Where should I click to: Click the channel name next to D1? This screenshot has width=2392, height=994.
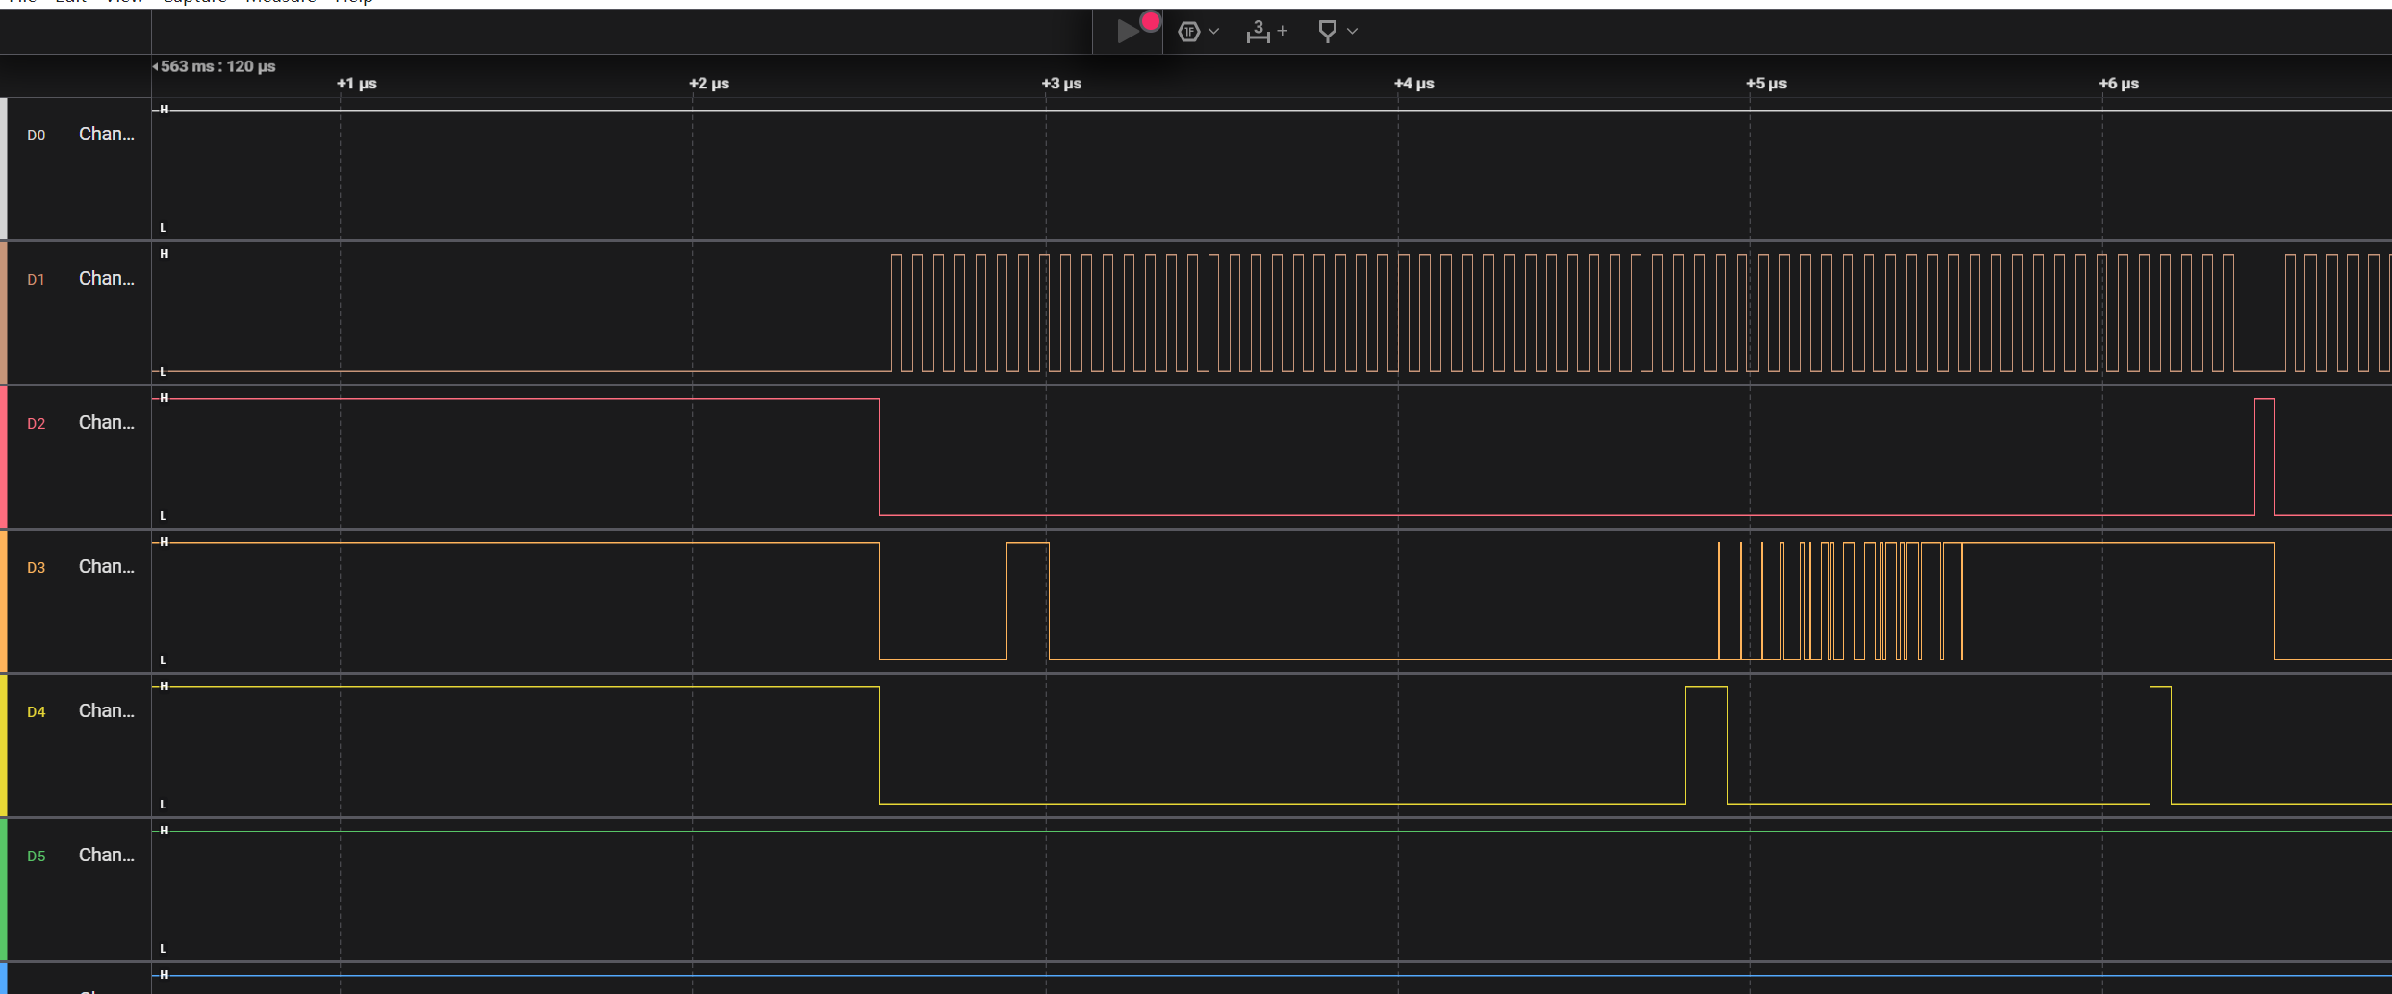click(x=107, y=279)
